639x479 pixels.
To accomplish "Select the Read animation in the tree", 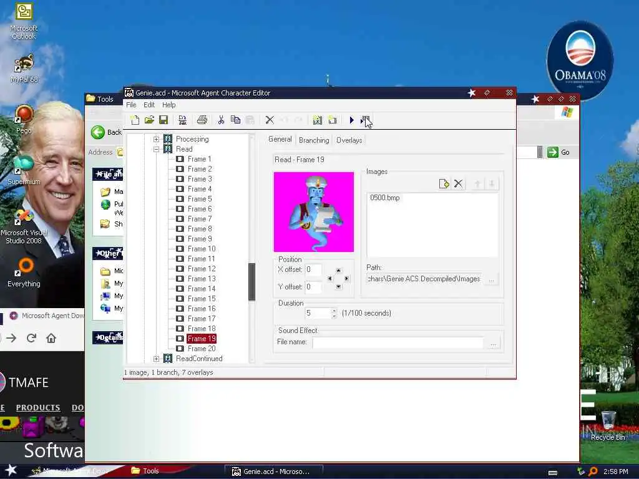I will [184, 149].
